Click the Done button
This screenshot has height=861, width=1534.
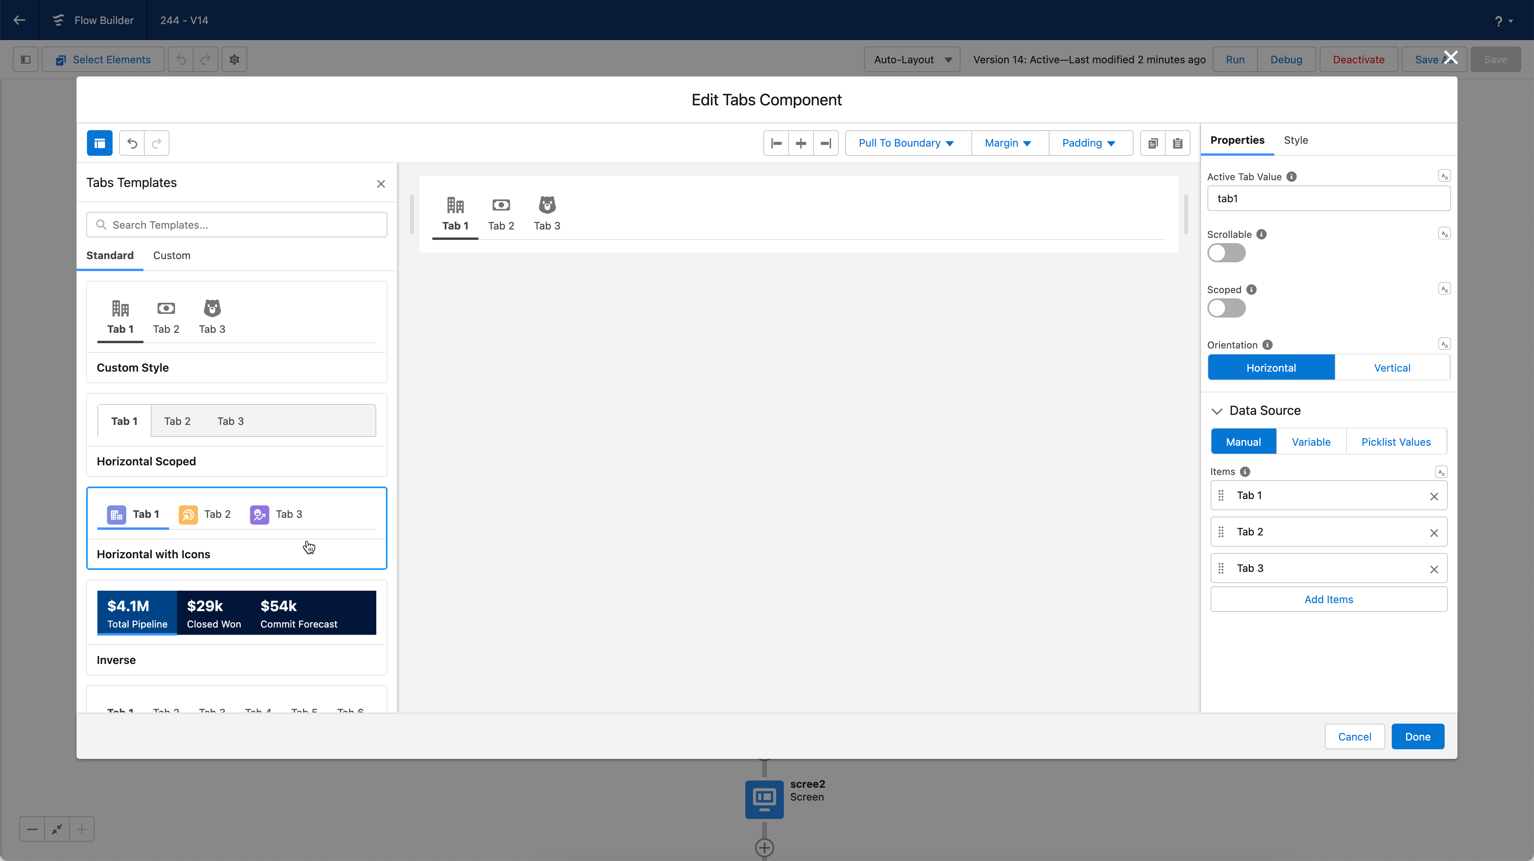[1417, 736]
